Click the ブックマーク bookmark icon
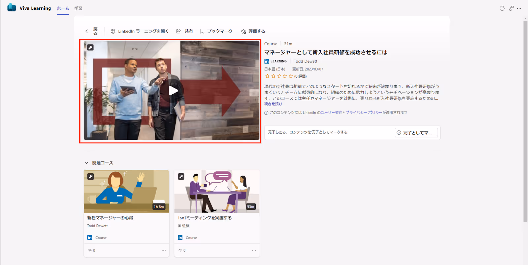 click(x=202, y=31)
